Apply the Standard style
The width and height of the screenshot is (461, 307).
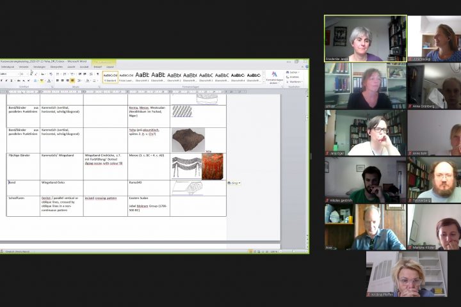[x=110, y=77]
